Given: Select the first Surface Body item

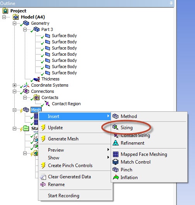Looking at the screenshot, I should pyautogui.click(x=64, y=36).
